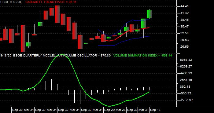This screenshot has width=214, height=113.
Task: Select the CARHARTT TREND PIVOT = 35.11 label
Action: coord(51,2)
